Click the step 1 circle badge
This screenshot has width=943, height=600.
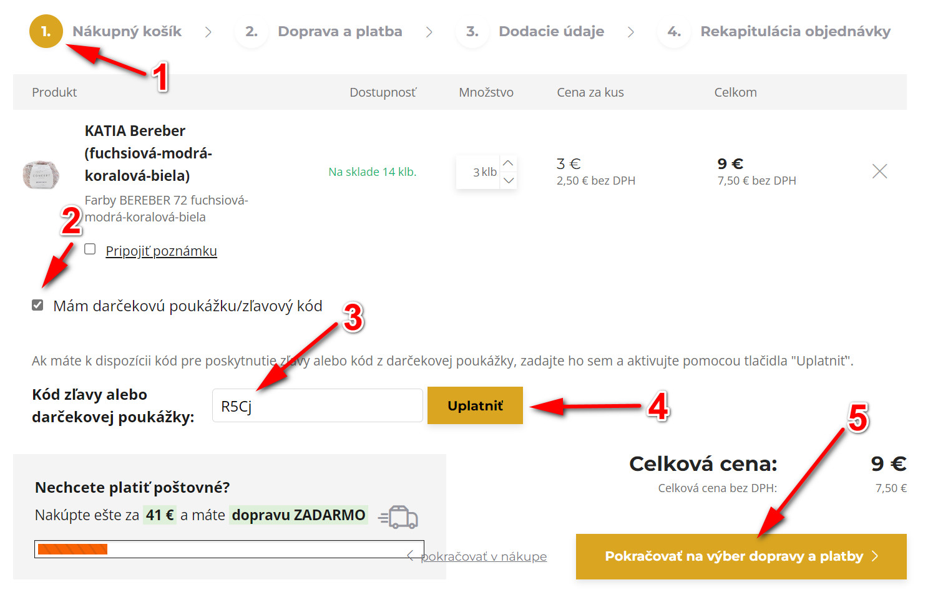[x=46, y=31]
